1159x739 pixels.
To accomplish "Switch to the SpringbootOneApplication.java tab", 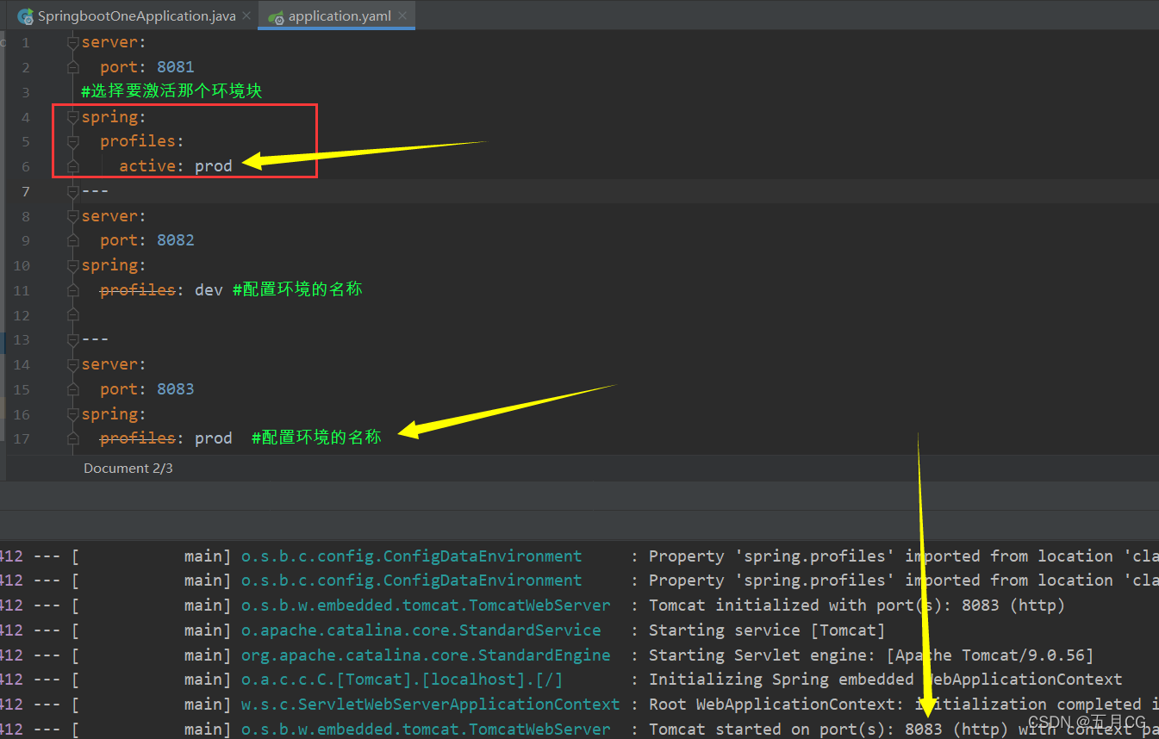I will pyautogui.click(x=136, y=16).
